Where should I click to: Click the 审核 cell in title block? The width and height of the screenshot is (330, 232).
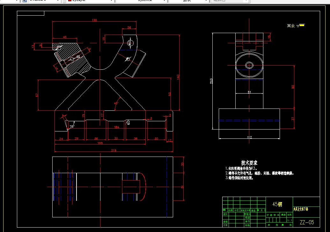225,222
